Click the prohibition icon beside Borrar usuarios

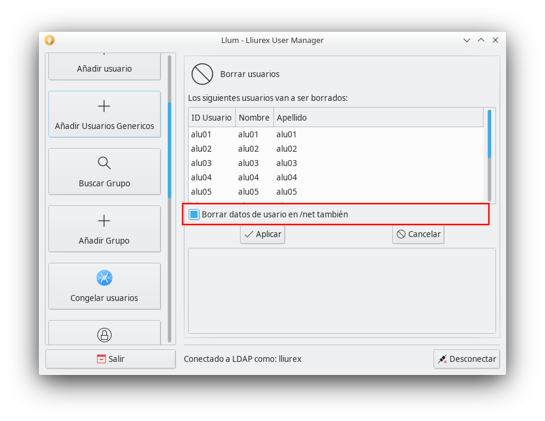pos(202,74)
